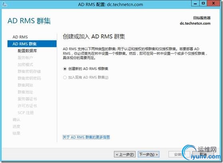Select the AD RMS 群集 sidebar step
223x163 pixels.
coord(32,44)
